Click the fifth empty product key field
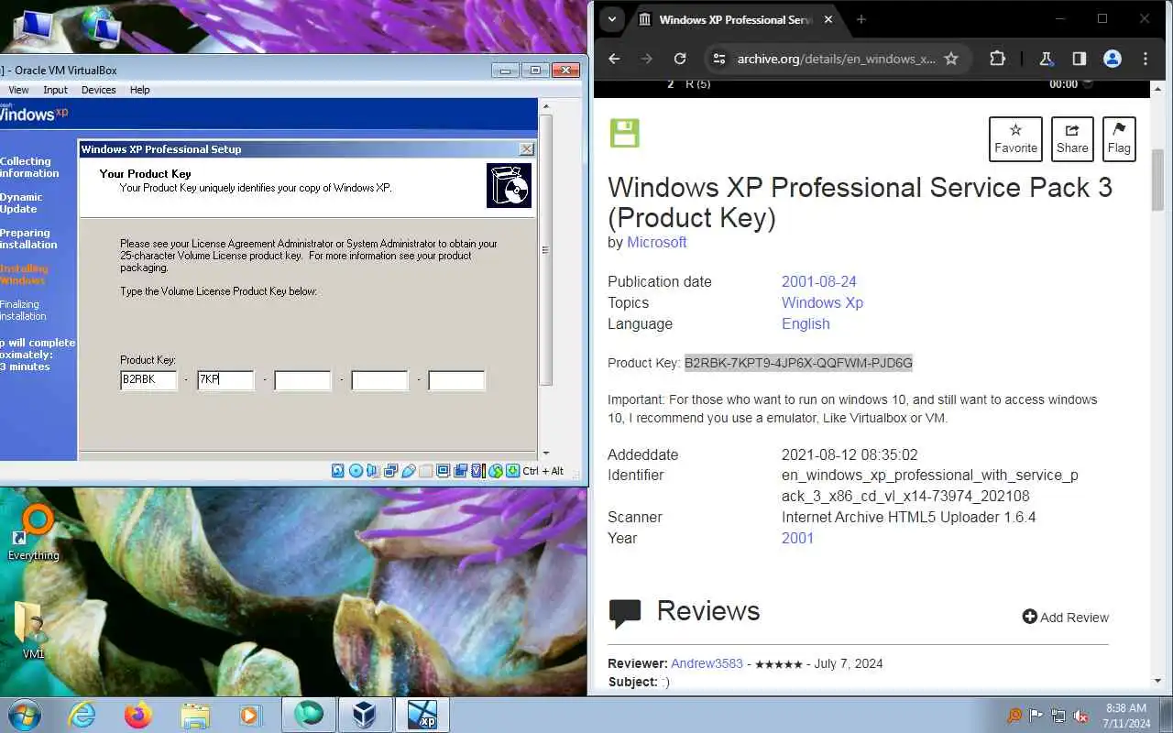The width and height of the screenshot is (1173, 733). coord(456,379)
